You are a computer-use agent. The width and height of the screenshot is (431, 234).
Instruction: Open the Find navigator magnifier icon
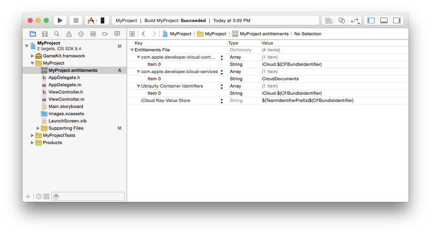point(57,34)
